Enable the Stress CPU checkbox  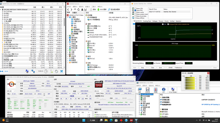point(135,8)
